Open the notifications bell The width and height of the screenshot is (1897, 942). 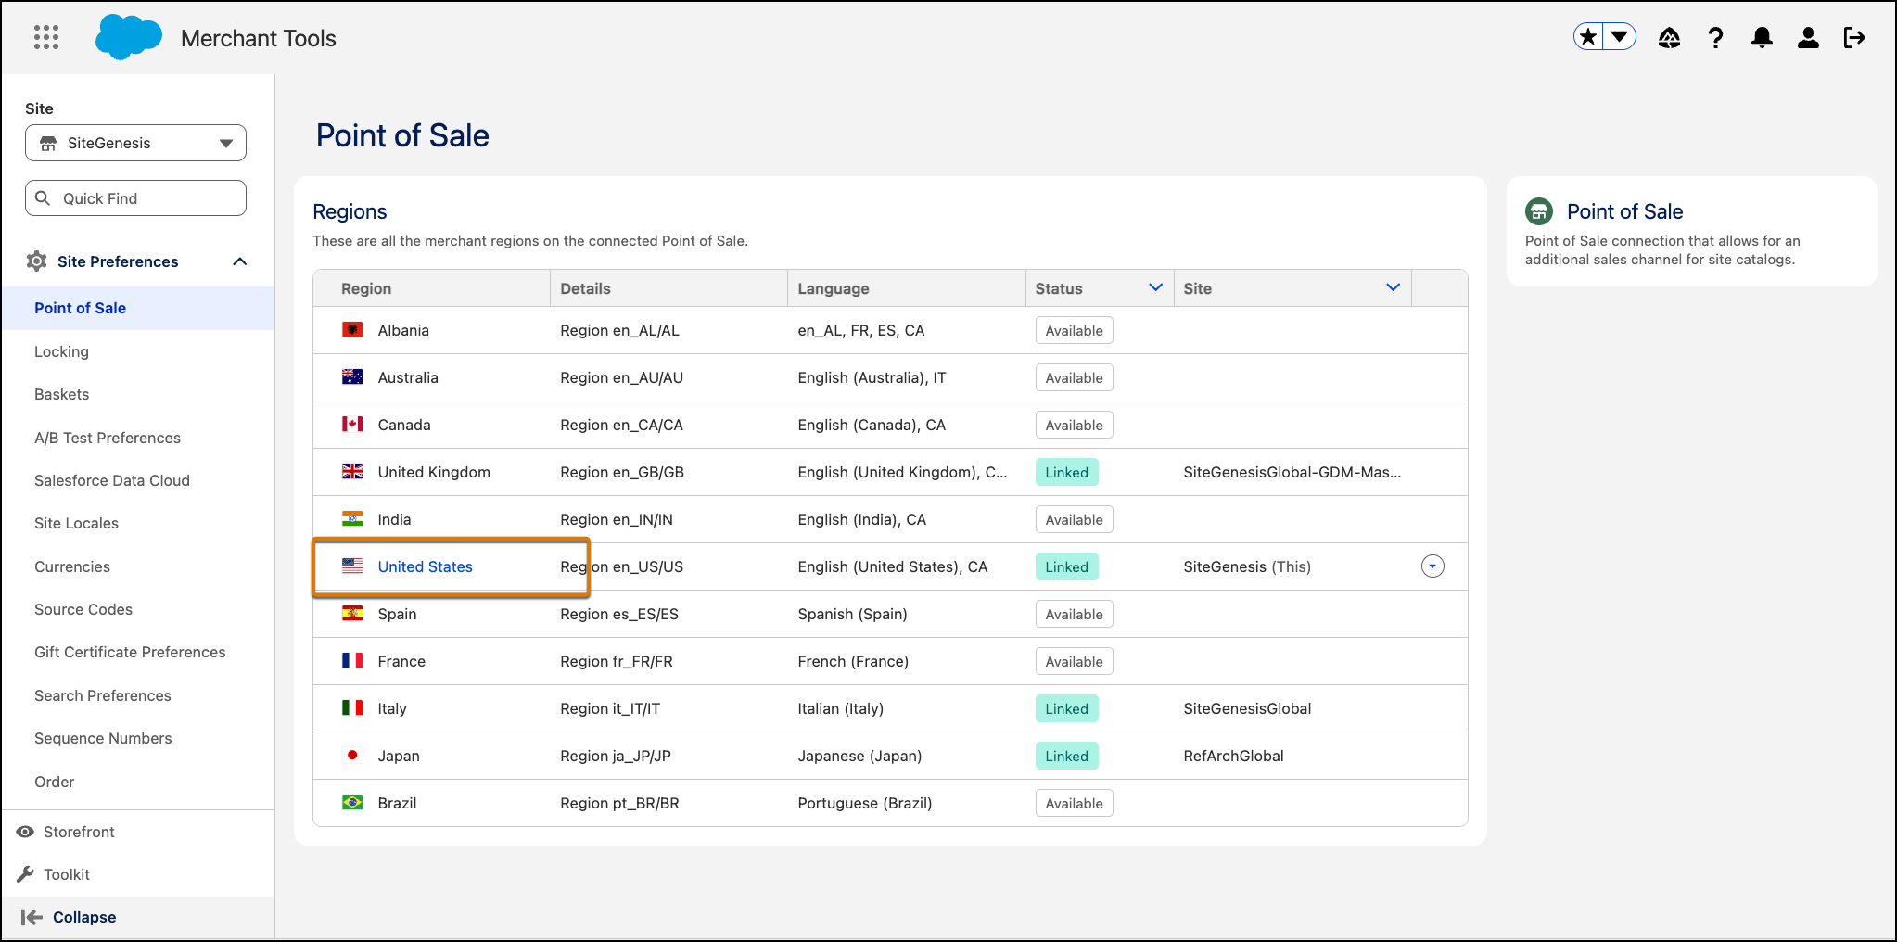(1762, 37)
